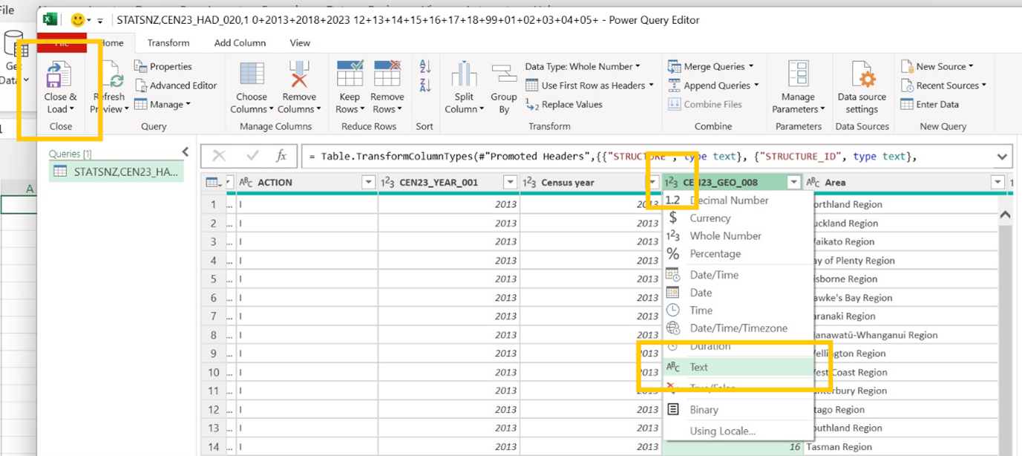1022x456 pixels.
Task: Choose Using Locale... option
Action: tap(722, 431)
